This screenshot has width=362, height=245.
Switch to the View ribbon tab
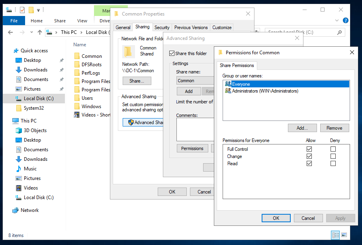tap(82, 21)
